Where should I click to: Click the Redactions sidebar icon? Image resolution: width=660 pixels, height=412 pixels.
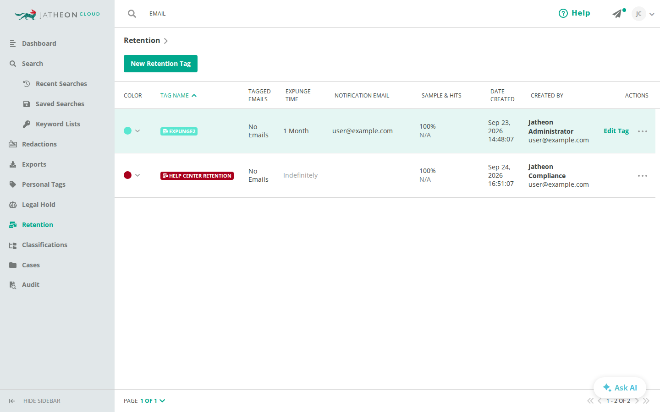(x=13, y=144)
